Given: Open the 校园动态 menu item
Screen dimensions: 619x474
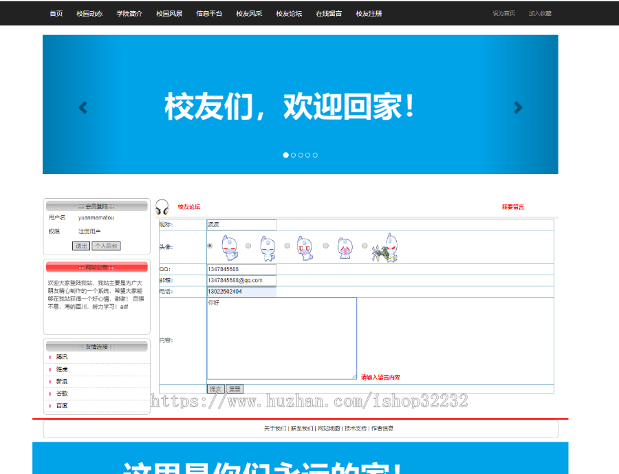Looking at the screenshot, I should [91, 13].
